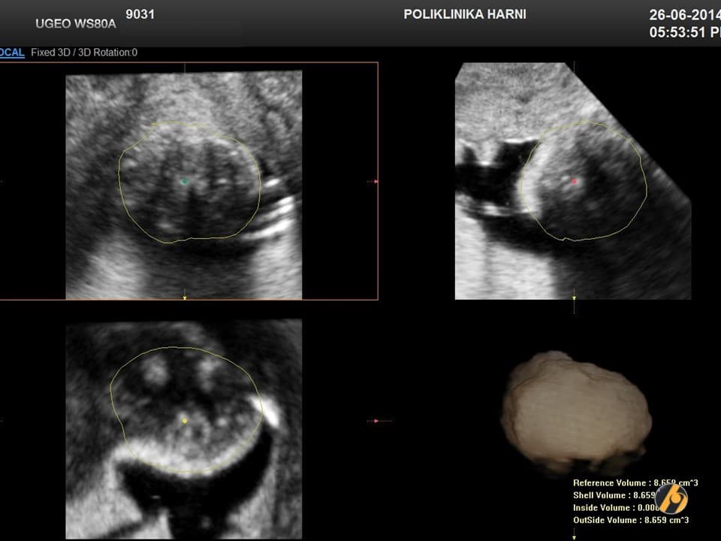Click red arrow marker beside top-left plane's right edge
Viewport: 721px width, 541px height.
(x=372, y=181)
